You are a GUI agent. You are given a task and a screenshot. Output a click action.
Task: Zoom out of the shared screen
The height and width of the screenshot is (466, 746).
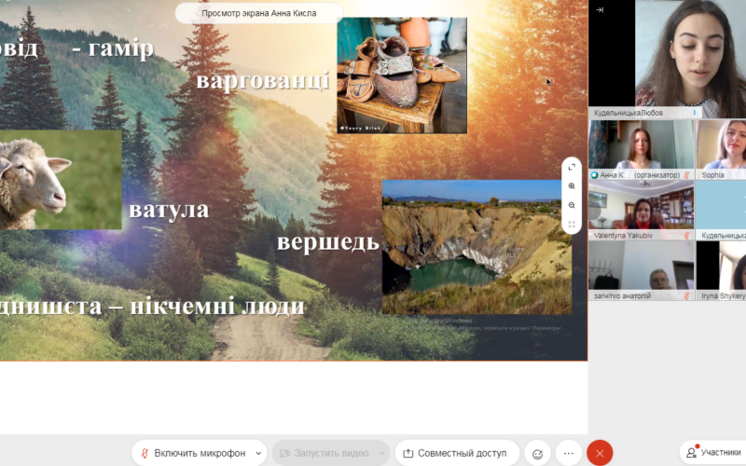point(572,205)
